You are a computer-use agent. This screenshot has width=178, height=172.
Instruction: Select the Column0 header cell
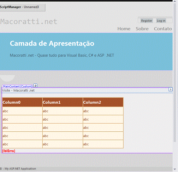pos(22,102)
